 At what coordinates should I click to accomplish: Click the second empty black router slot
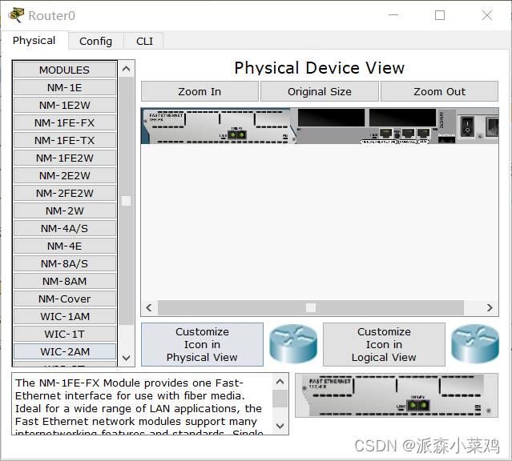(402, 118)
